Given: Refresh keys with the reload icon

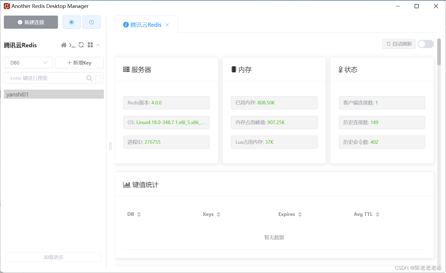Looking at the screenshot, I should [x=81, y=45].
